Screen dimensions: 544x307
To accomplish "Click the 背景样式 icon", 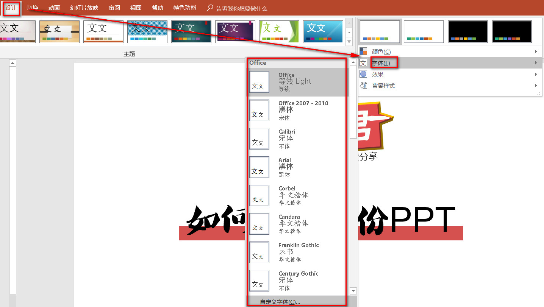I will coord(363,86).
